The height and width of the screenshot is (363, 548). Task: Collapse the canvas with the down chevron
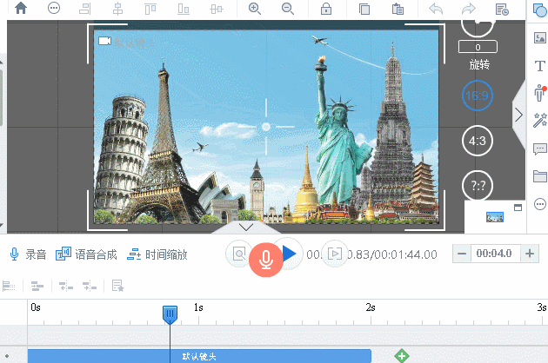246,227
